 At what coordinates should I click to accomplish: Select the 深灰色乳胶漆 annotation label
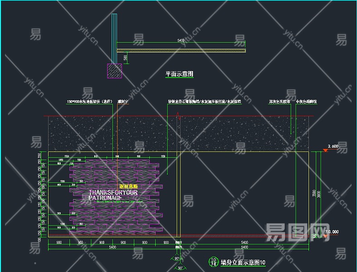pos(279,102)
